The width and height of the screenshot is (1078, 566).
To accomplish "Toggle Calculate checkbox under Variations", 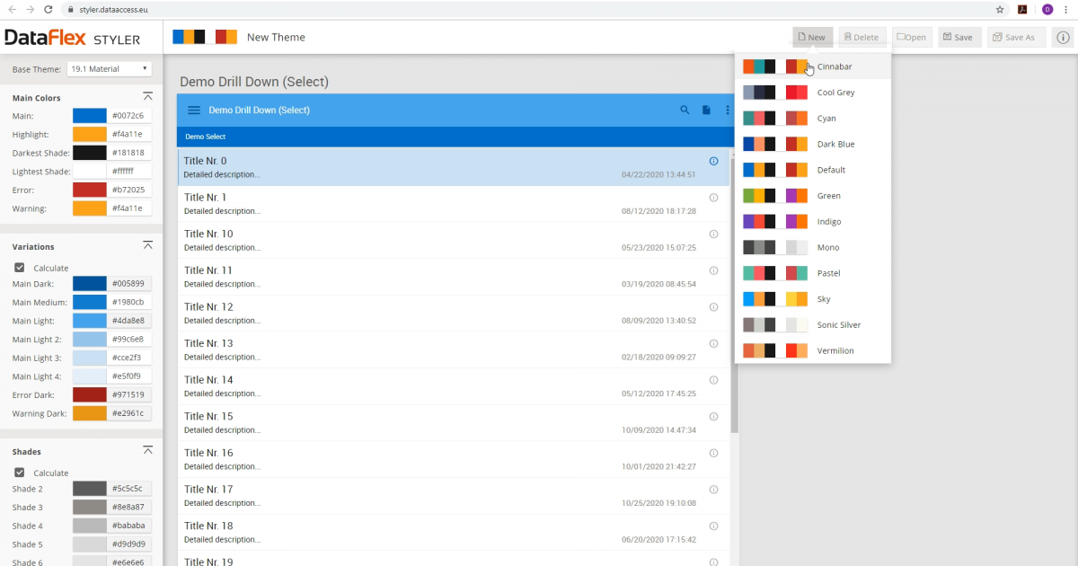I will 20,268.
